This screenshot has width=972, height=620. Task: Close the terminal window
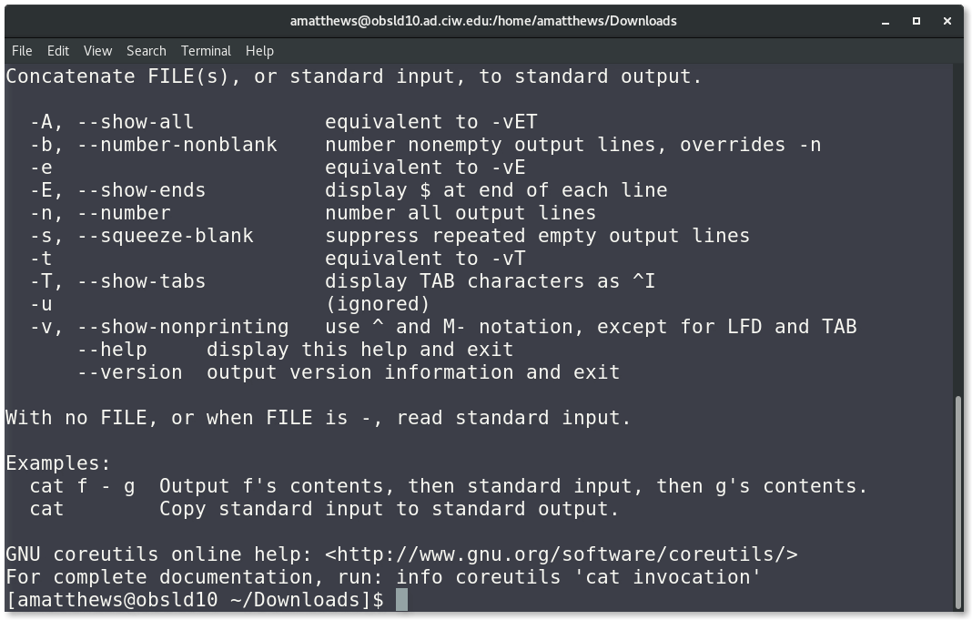pyautogui.click(x=947, y=21)
